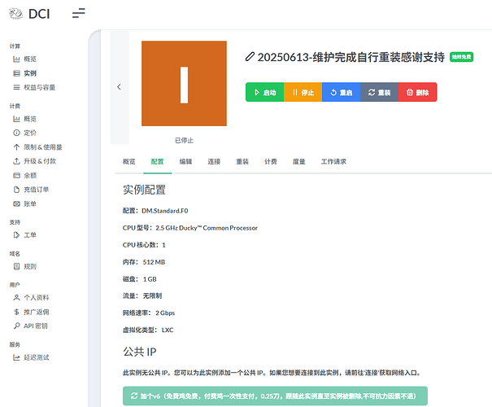Open 限制 & 使用量 page
Image resolution: width=492 pixels, height=407 pixels.
point(37,147)
